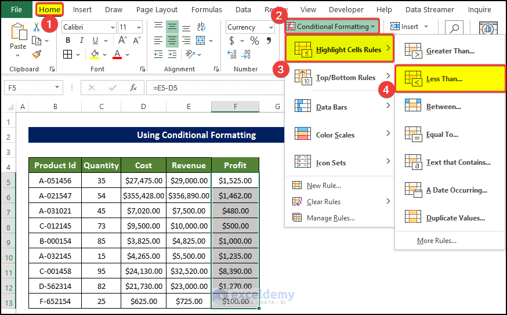Open the Clear Rules submenu
507x315 pixels.
click(339, 201)
